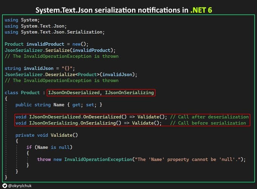Click the green '.NET 6' title text
This screenshot has height=189, width=257.
click(x=201, y=10)
